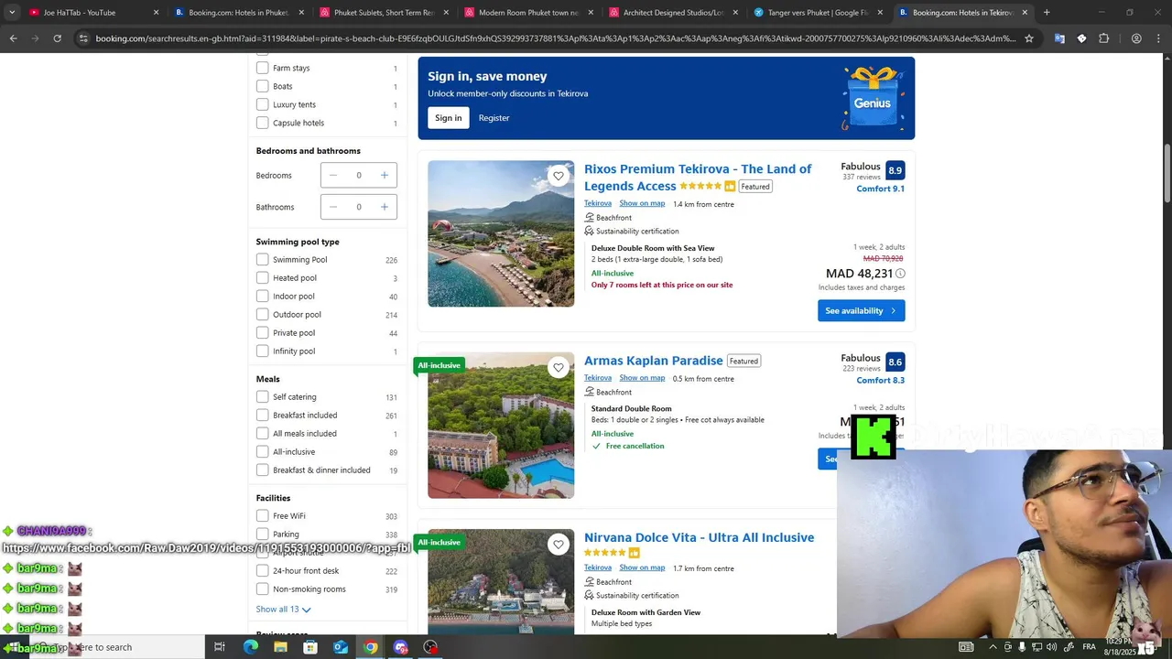
Task: Enable the Heated pool checkbox
Action: point(263,278)
